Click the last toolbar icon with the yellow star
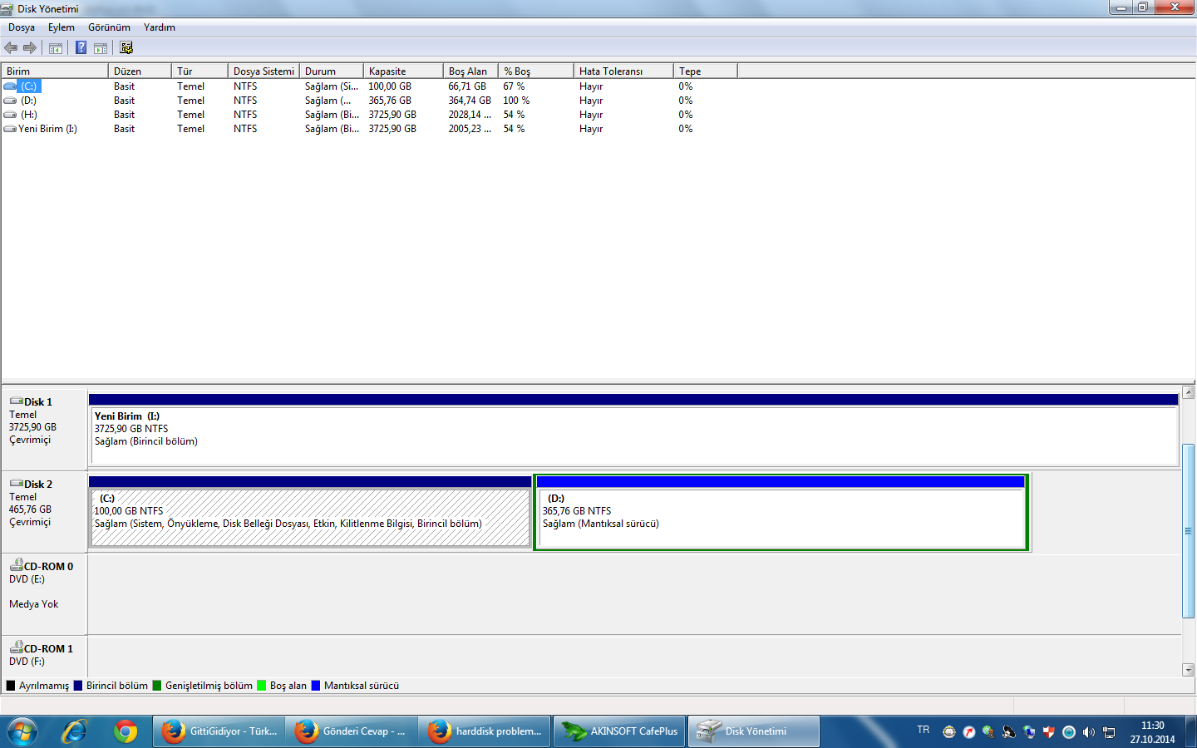The width and height of the screenshot is (1197, 748). [x=126, y=48]
